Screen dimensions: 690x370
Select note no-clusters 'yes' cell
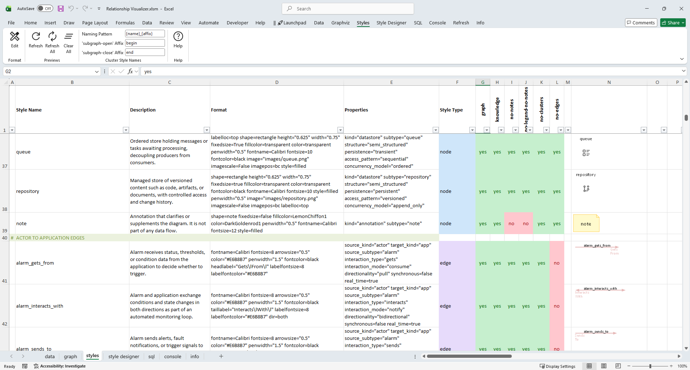click(541, 223)
